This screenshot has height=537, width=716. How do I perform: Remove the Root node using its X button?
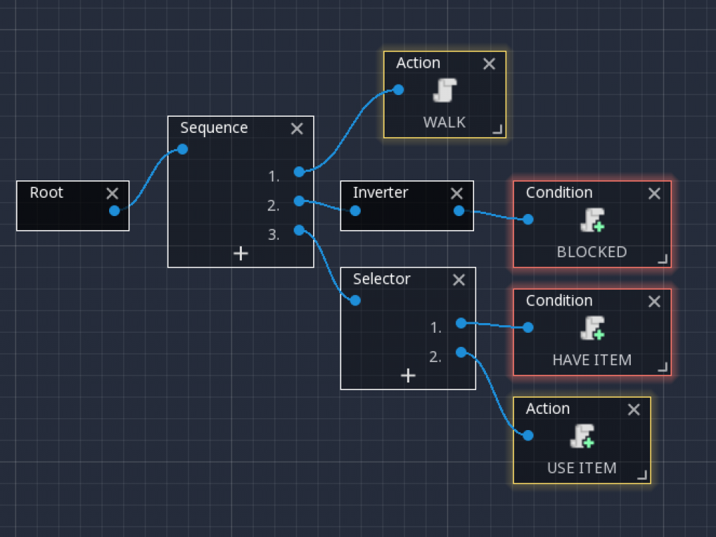point(112,194)
